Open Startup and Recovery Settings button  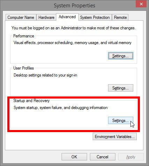pyautogui.click(x=121, y=121)
